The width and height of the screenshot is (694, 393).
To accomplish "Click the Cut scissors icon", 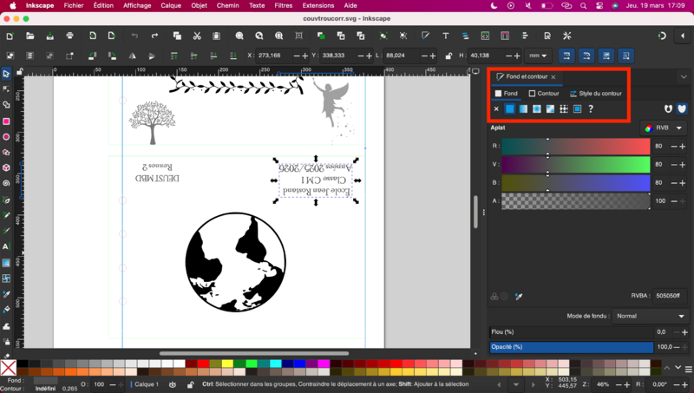I will [197, 36].
